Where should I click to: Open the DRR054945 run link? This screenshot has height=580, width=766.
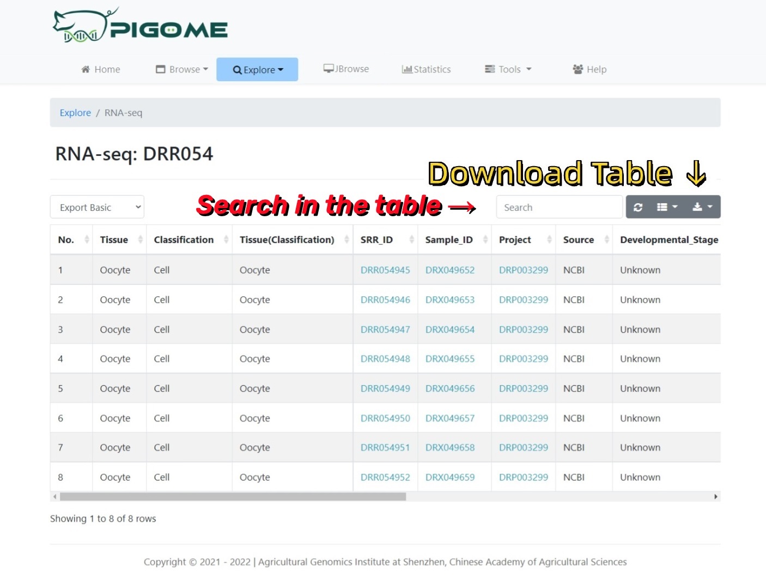[385, 270]
